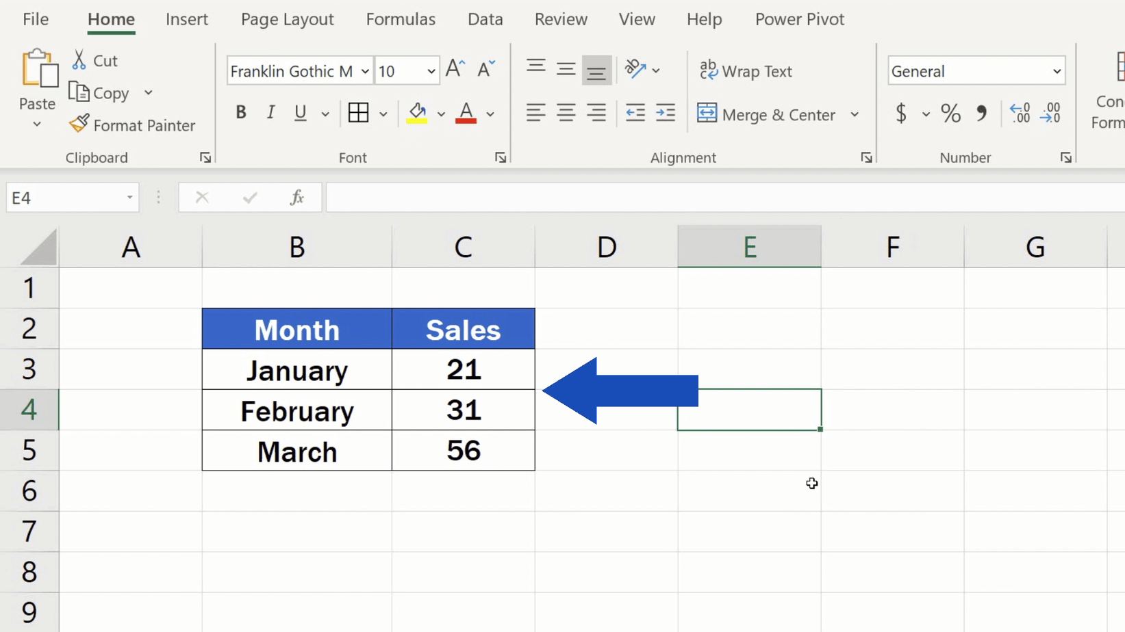Apply percent number style
The height and width of the screenshot is (632, 1125).
point(950,114)
